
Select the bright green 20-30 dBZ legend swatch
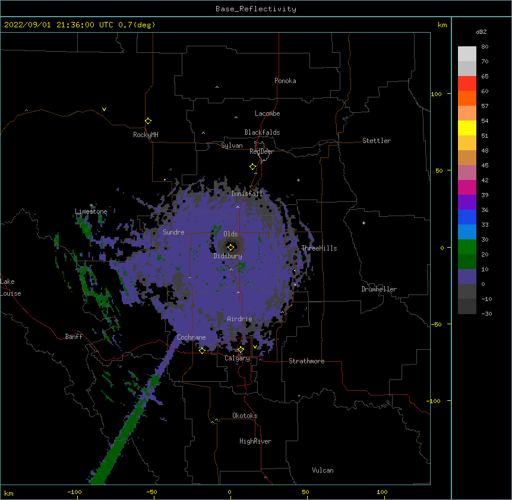point(467,247)
